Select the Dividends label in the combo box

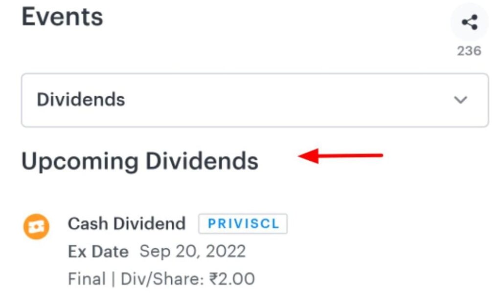(81, 99)
